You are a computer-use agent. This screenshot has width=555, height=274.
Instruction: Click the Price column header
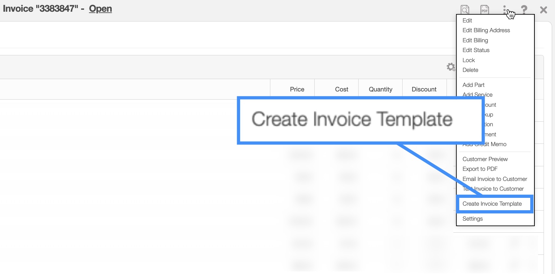point(297,89)
